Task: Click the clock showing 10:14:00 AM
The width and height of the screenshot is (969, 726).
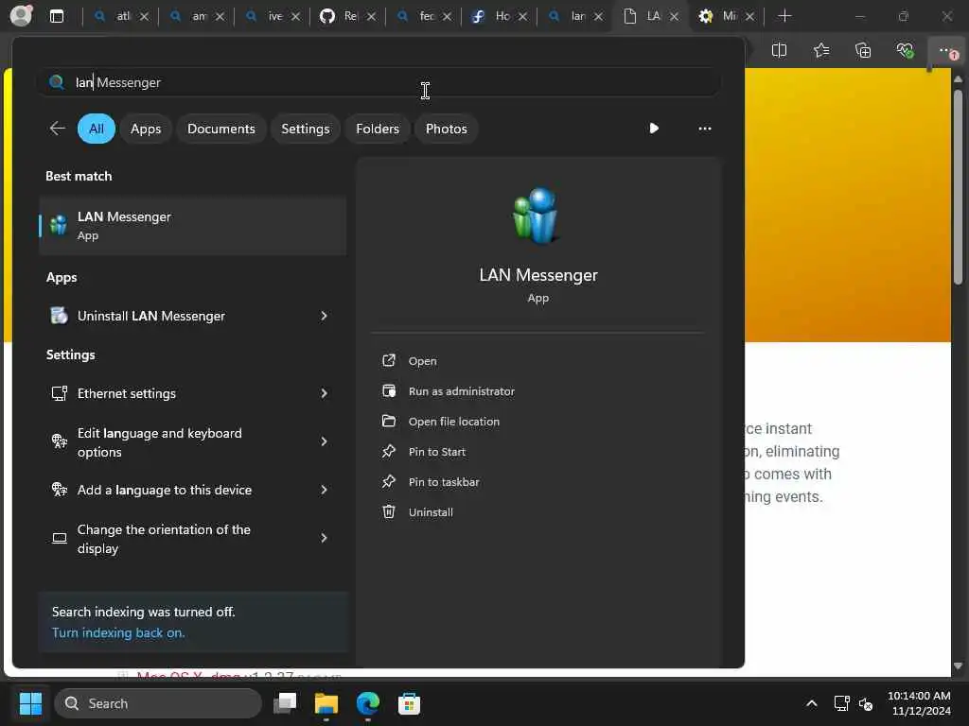Action: [919, 696]
